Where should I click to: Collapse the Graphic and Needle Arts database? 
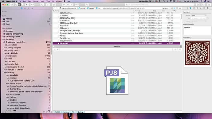pyautogui.click(x=2, y=42)
